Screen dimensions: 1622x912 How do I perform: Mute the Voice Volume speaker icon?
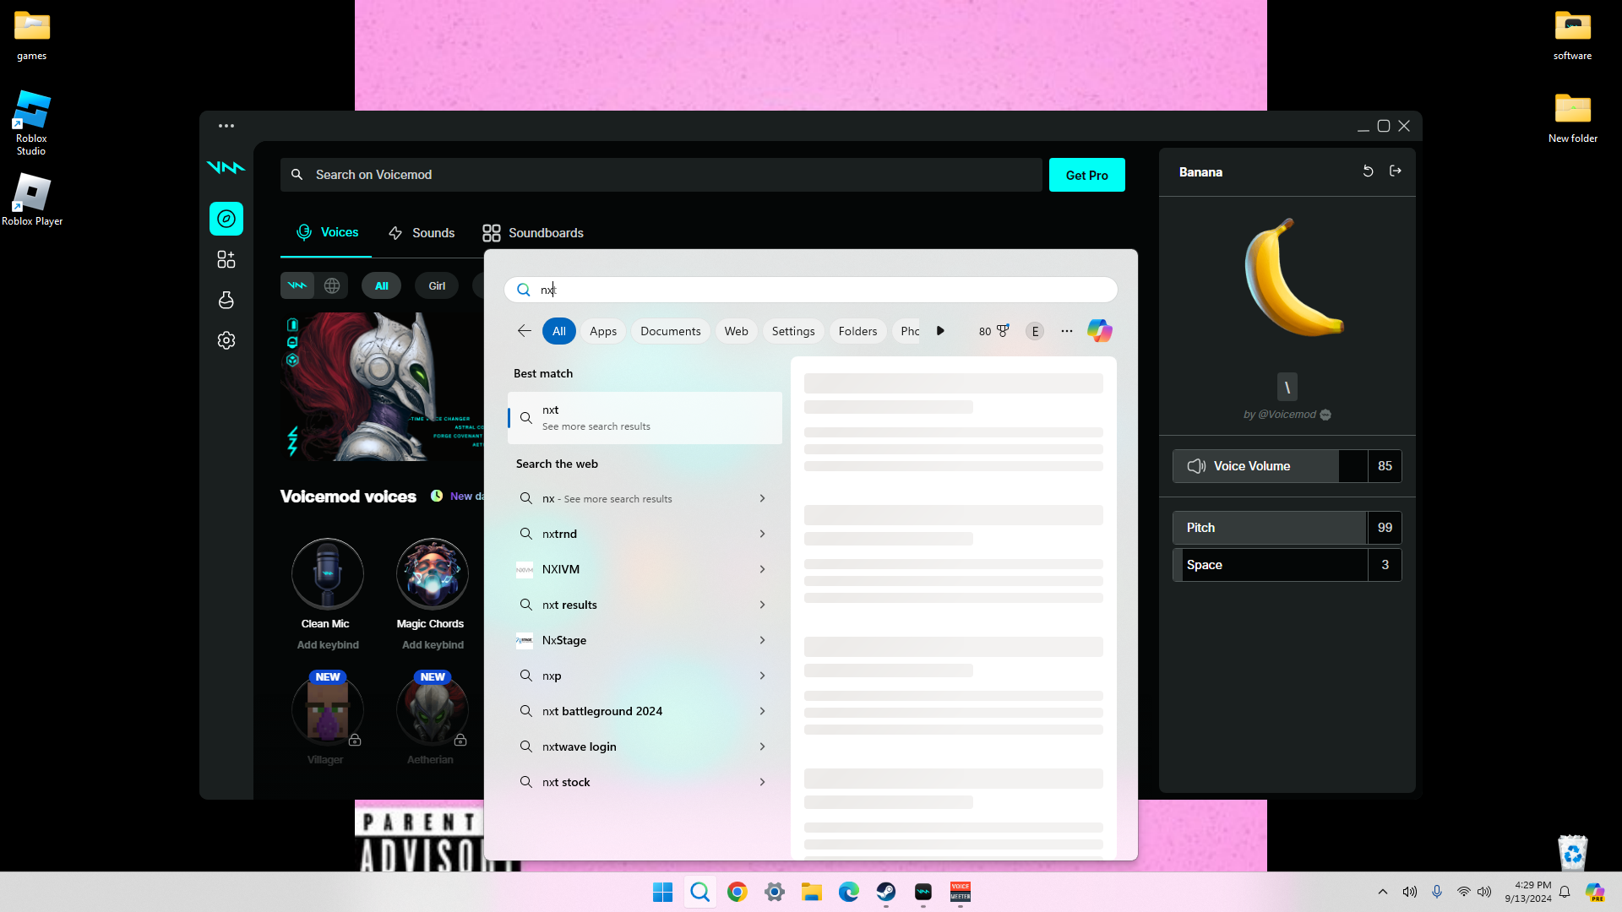(1196, 466)
